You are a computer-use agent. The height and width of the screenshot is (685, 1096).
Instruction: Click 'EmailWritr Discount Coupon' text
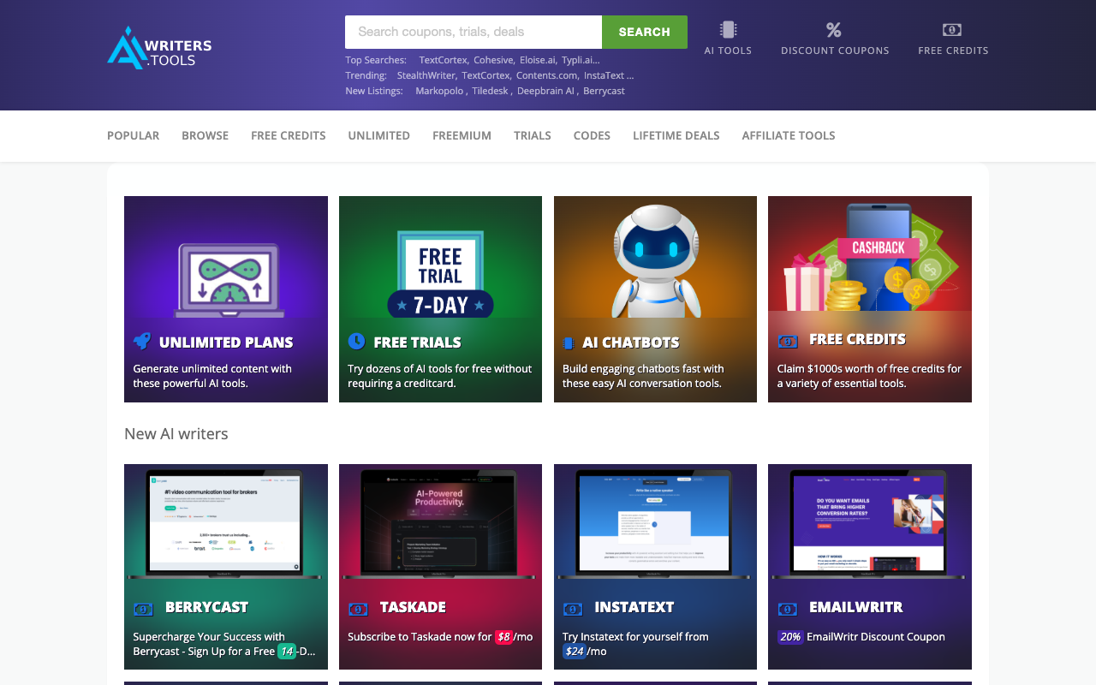[876, 637]
